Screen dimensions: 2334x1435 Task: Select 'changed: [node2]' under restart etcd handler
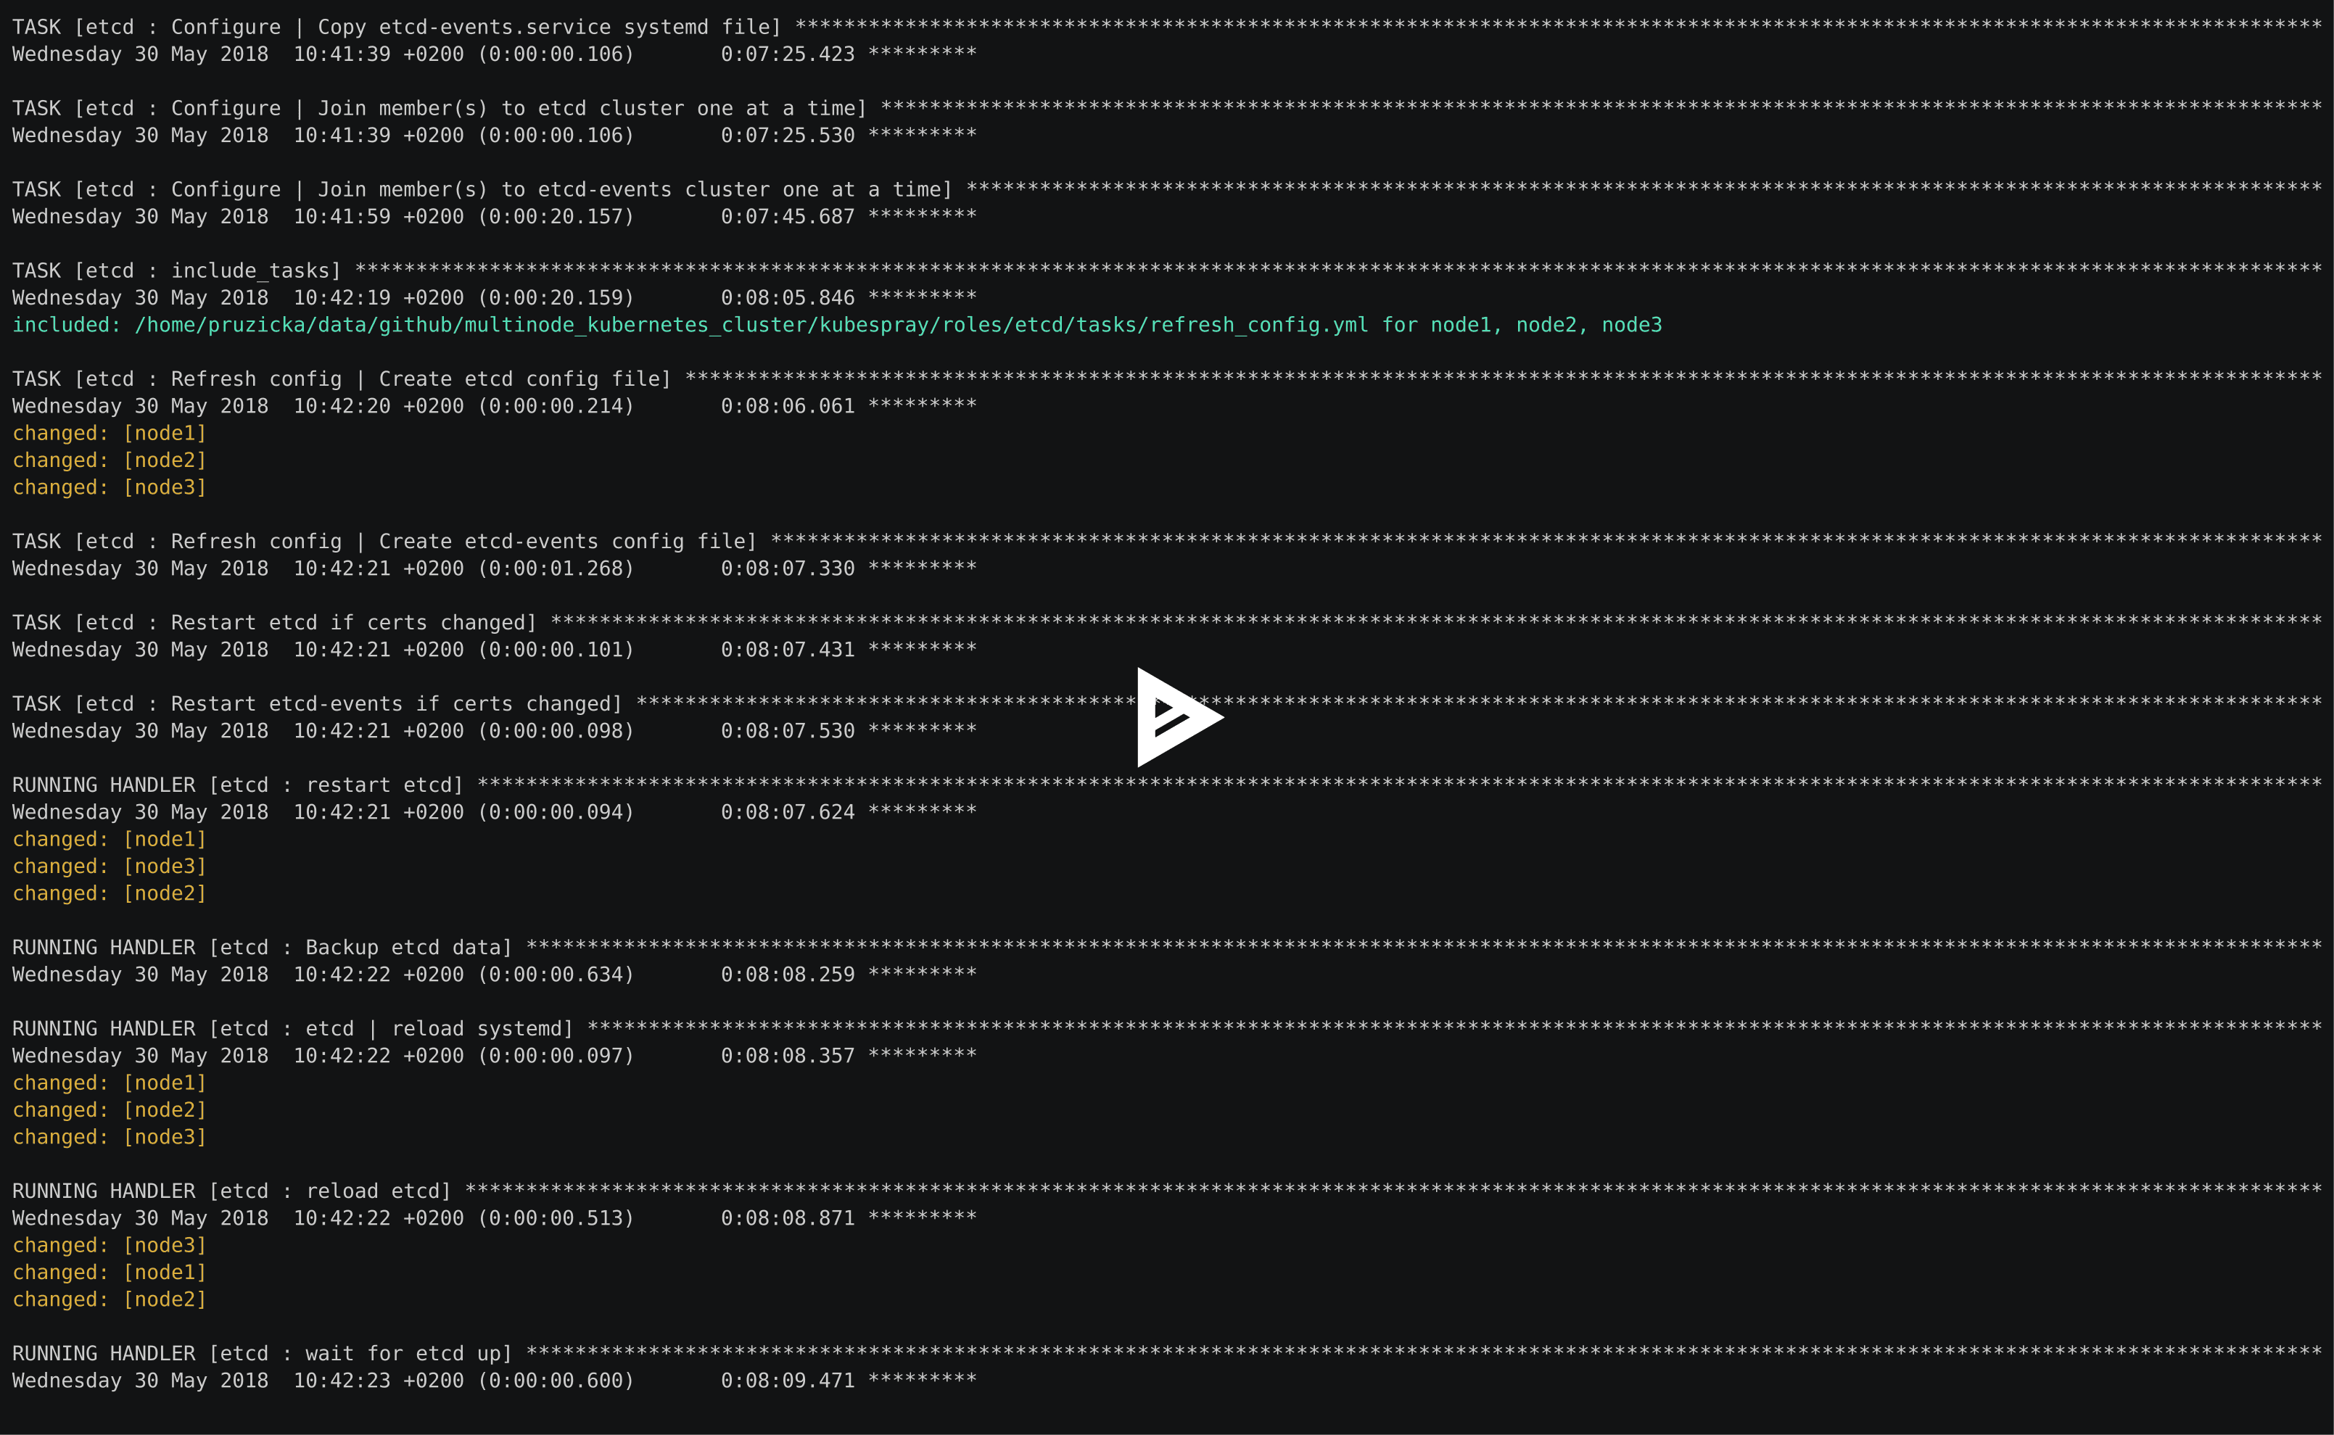pyautogui.click(x=109, y=893)
